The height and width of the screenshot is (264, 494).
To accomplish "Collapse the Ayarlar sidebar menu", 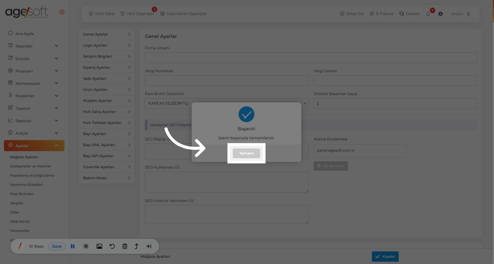I will point(34,145).
